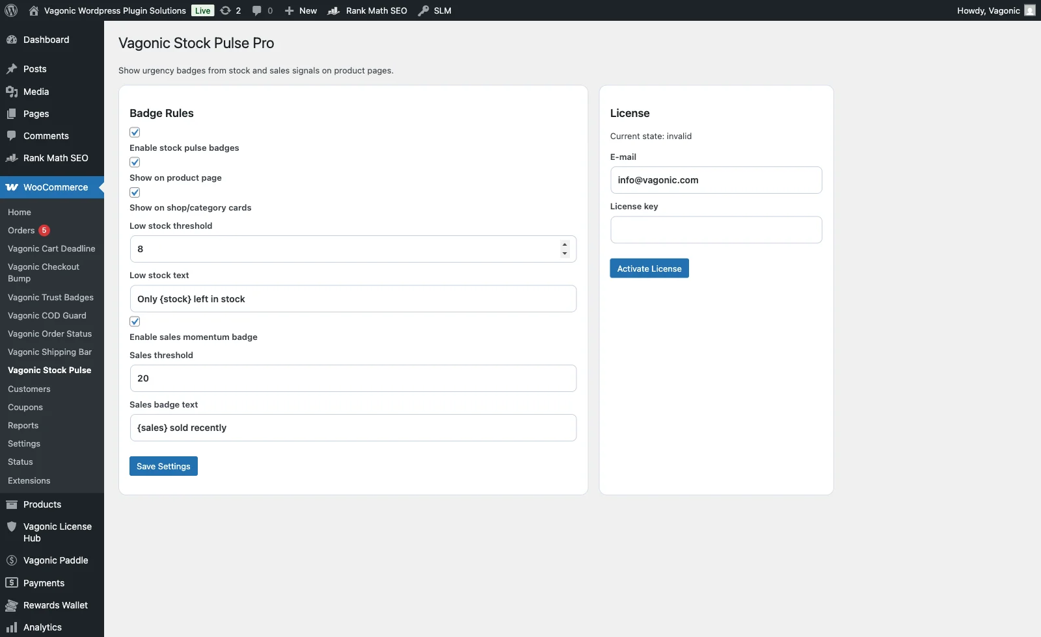Click the License key input field
Image resolution: width=1041 pixels, height=637 pixels.
click(x=716, y=230)
